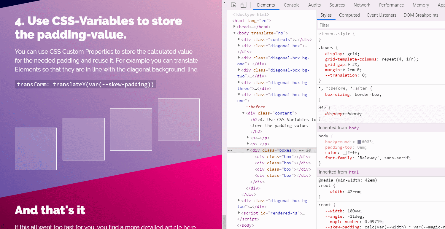Select the h2 heading node
Viewport: 445px width, 229px height.
[283, 126]
